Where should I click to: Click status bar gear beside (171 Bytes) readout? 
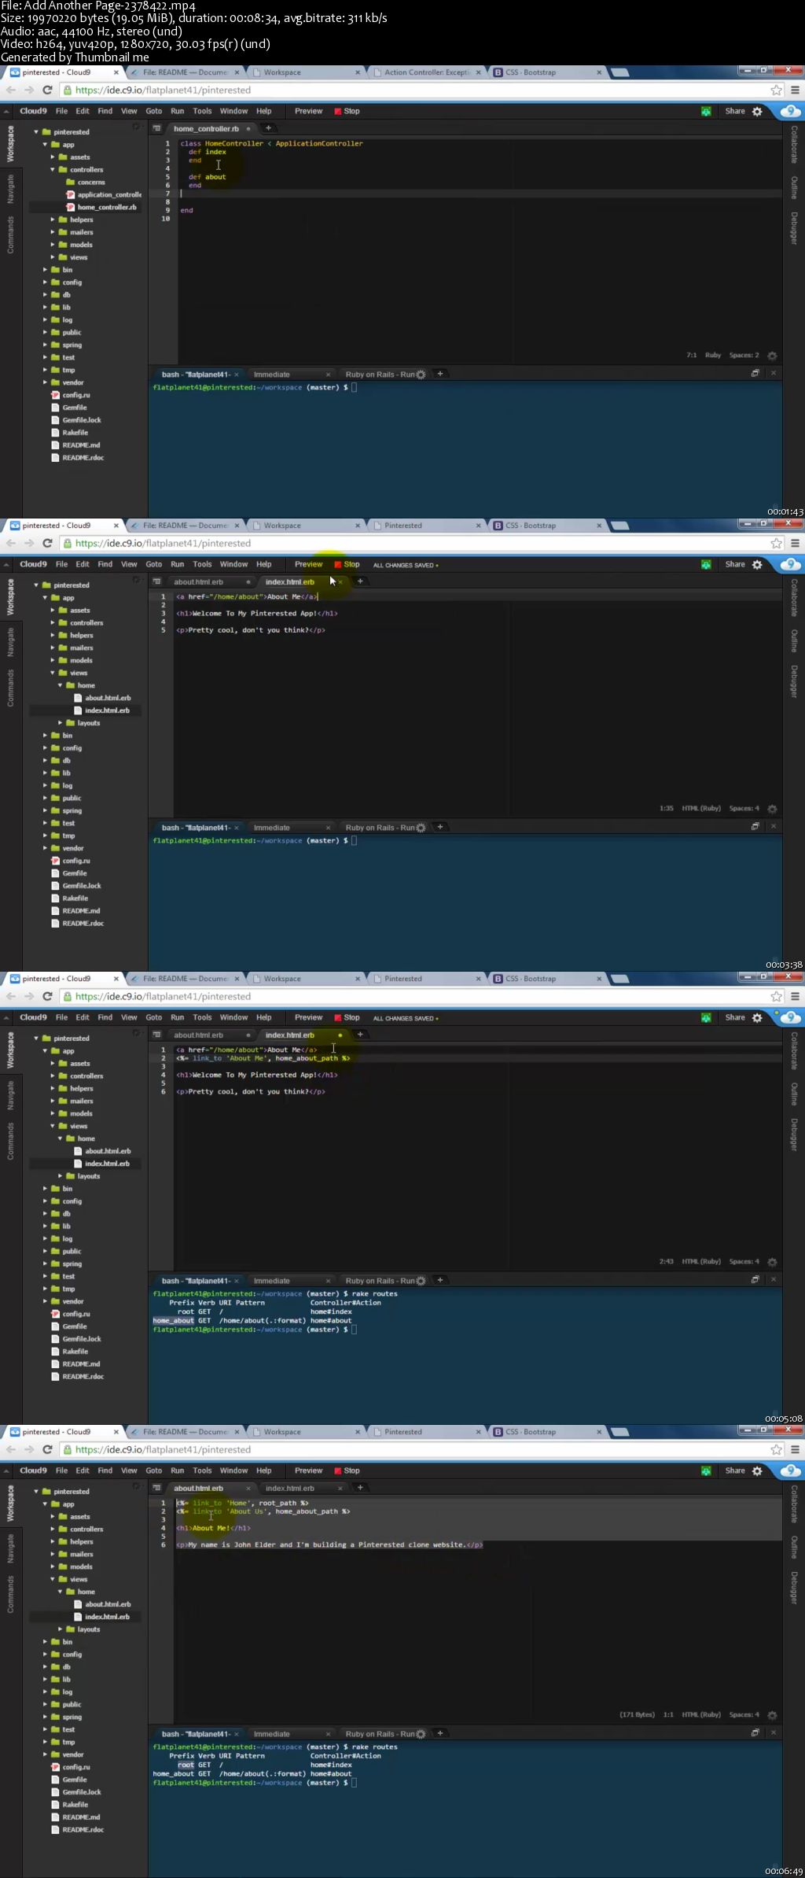coord(772,1715)
